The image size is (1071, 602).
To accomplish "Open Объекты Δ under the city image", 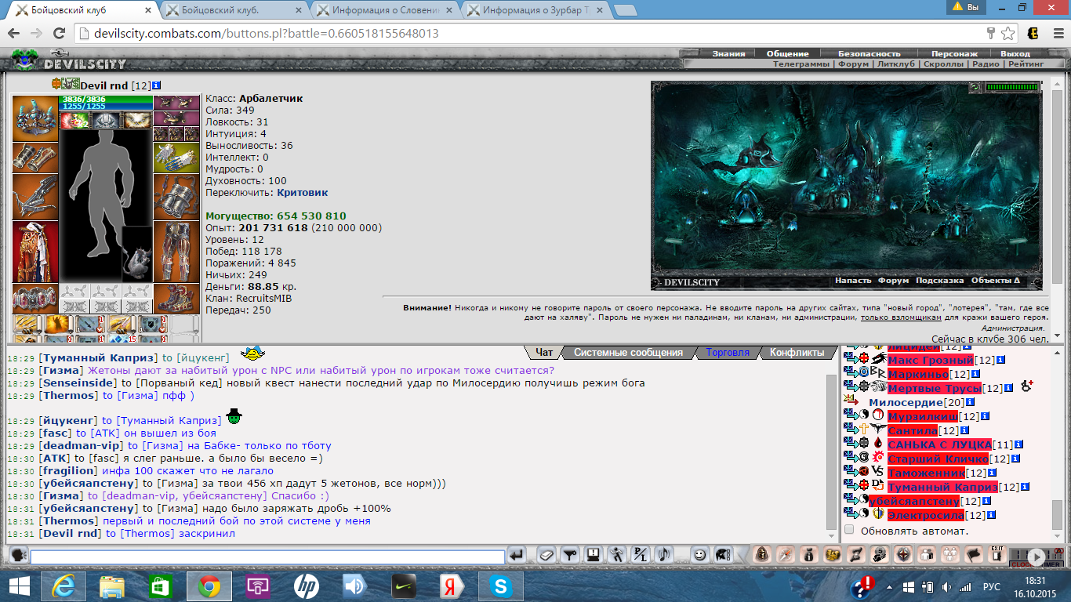I will coord(995,281).
